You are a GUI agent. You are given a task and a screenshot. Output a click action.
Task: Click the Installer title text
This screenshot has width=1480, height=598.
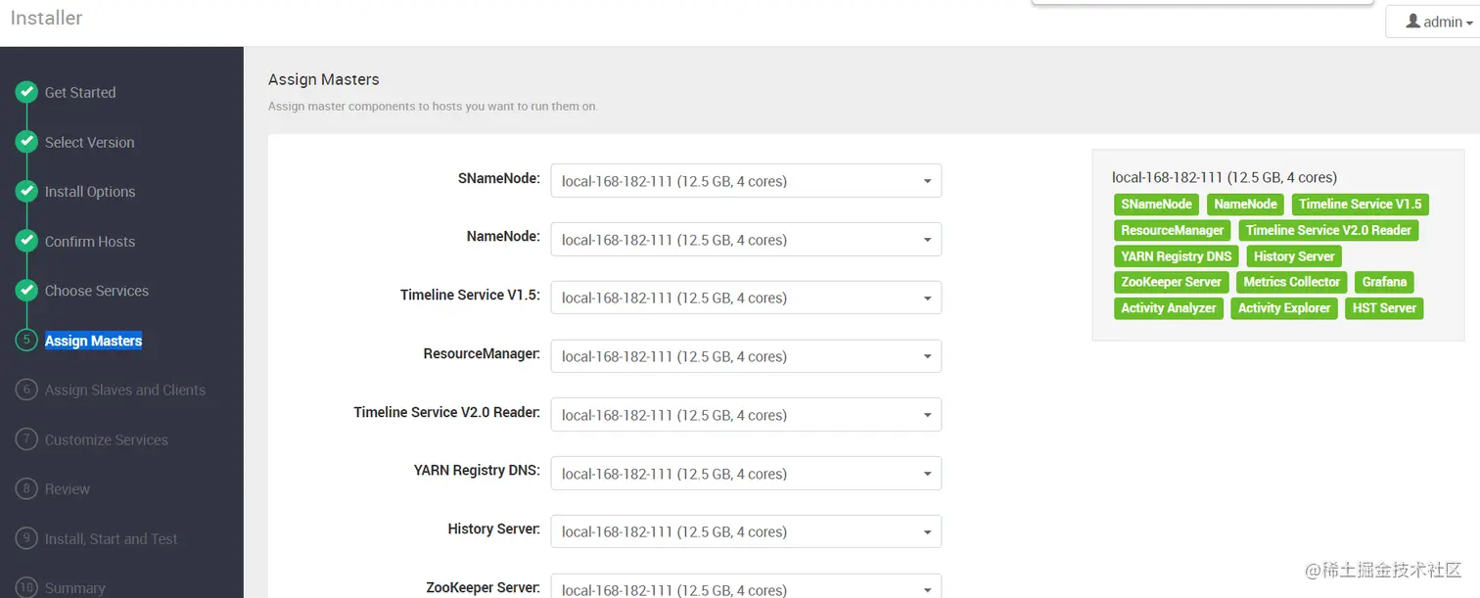click(46, 18)
